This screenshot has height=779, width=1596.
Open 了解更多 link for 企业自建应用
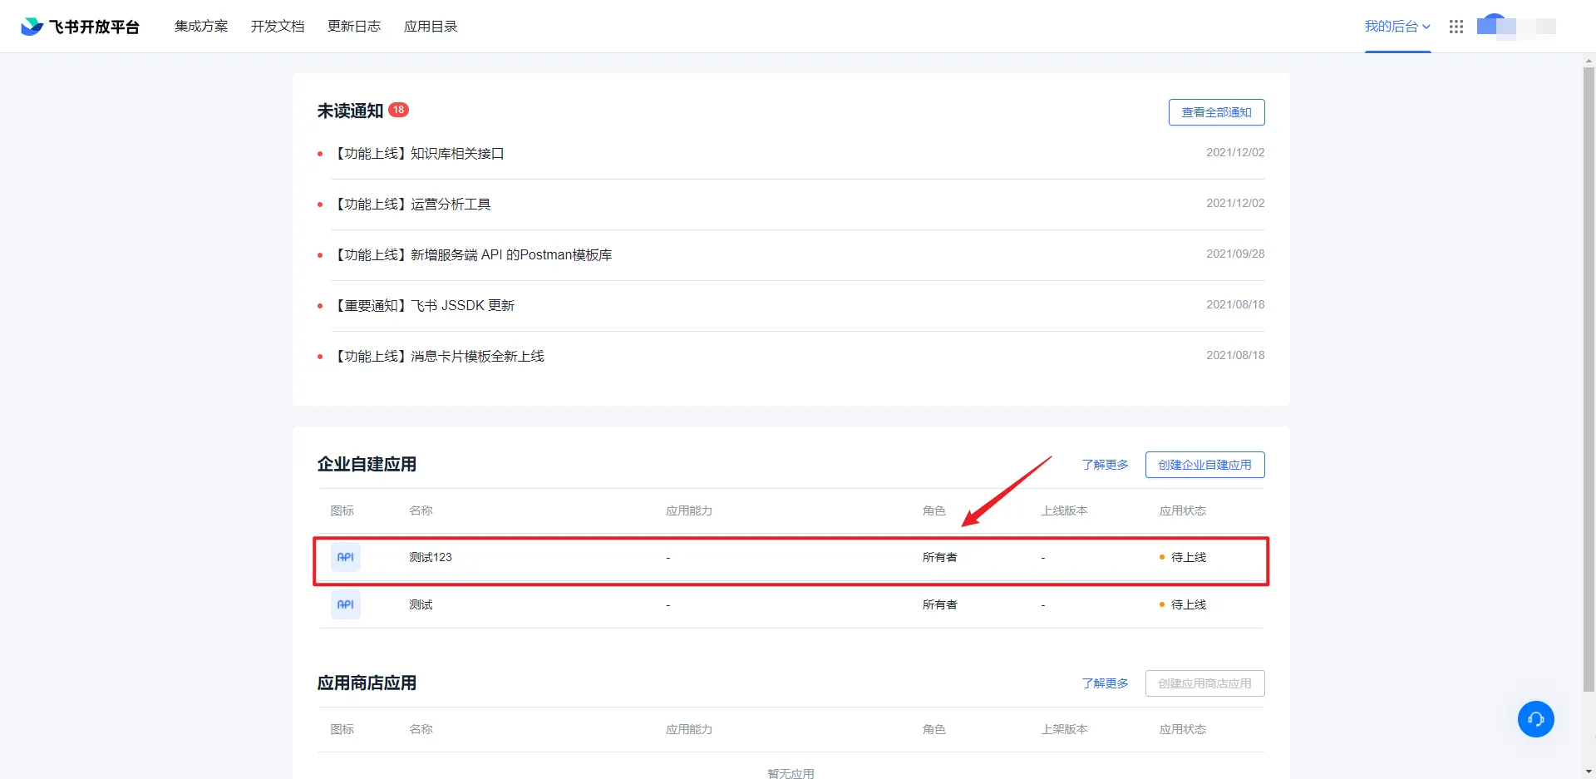[1105, 465]
